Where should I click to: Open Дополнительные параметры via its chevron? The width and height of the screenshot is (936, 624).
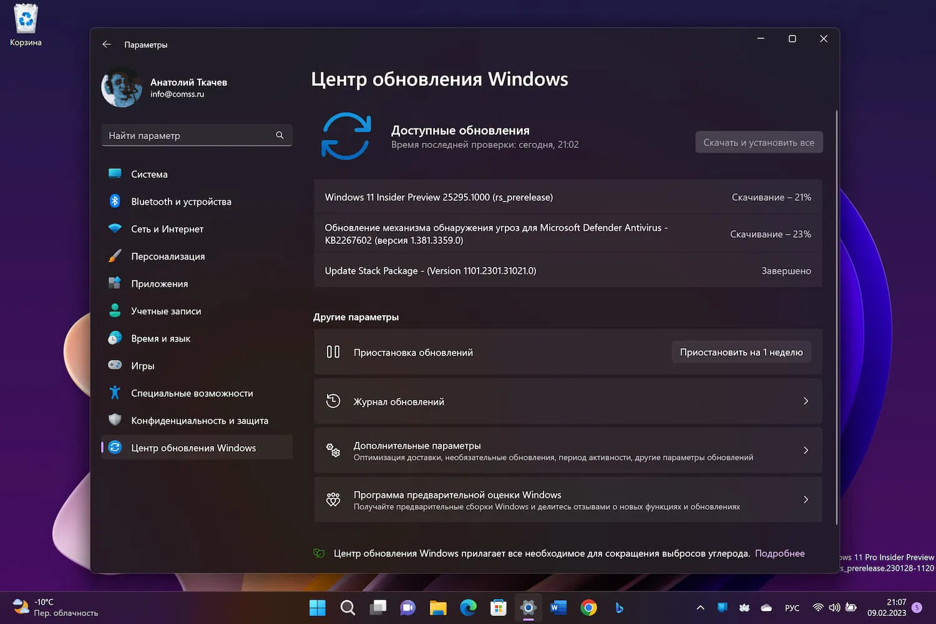tap(805, 450)
